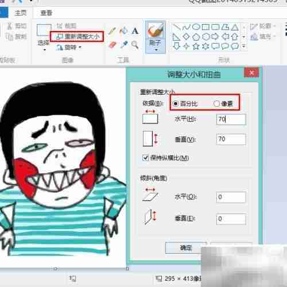Image resolution: width=287 pixels, height=287 pixels.
Task: Click the skew 垂直(E) input field
Action: (x=231, y=219)
